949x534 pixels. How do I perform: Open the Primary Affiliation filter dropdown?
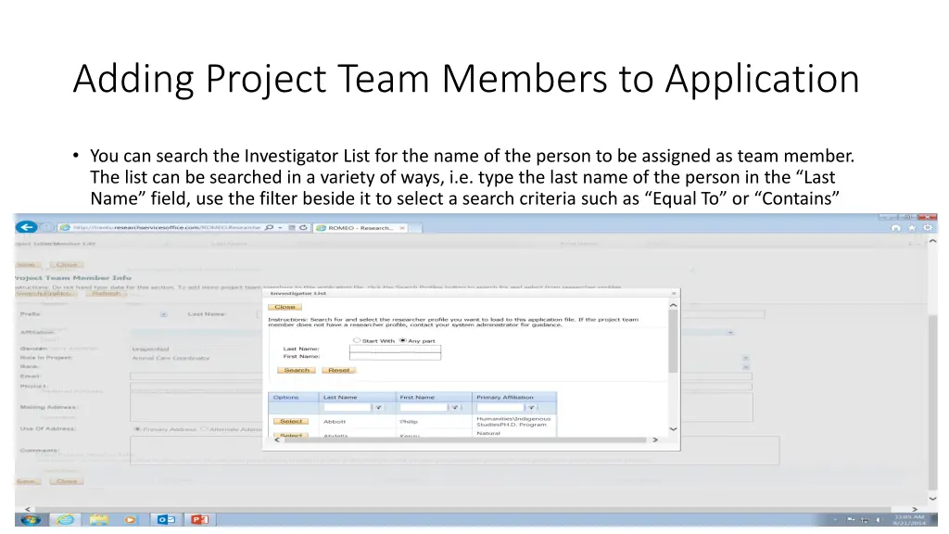pyautogui.click(x=531, y=408)
